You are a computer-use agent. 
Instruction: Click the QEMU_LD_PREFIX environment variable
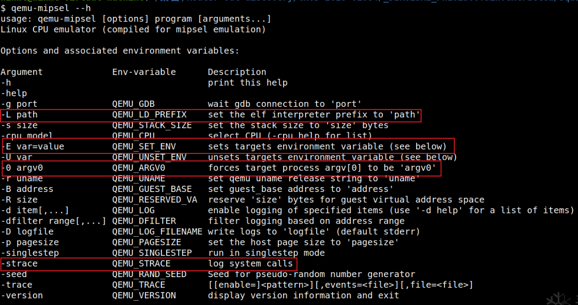pyautogui.click(x=149, y=114)
